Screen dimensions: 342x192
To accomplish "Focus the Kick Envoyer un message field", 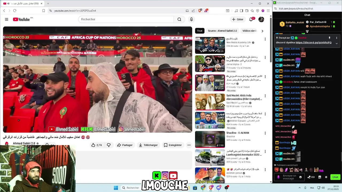I will [289, 177].
